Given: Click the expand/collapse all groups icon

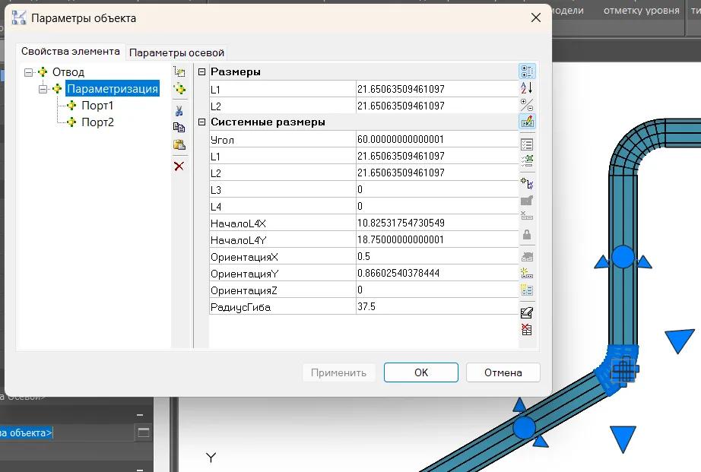Looking at the screenshot, I should point(526,104).
